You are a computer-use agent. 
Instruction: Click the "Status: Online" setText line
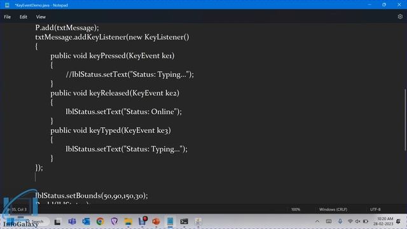(x=124, y=112)
